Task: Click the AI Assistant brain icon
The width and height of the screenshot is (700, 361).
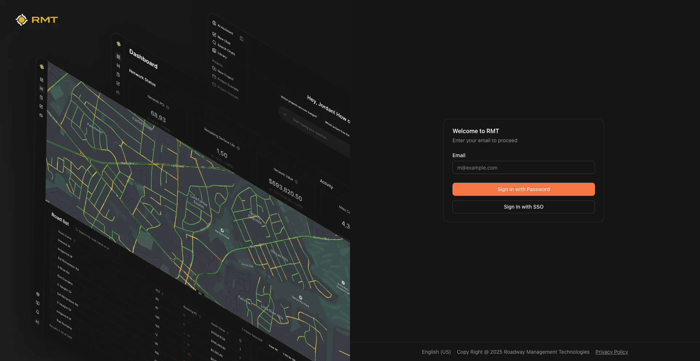Action: coord(214,23)
